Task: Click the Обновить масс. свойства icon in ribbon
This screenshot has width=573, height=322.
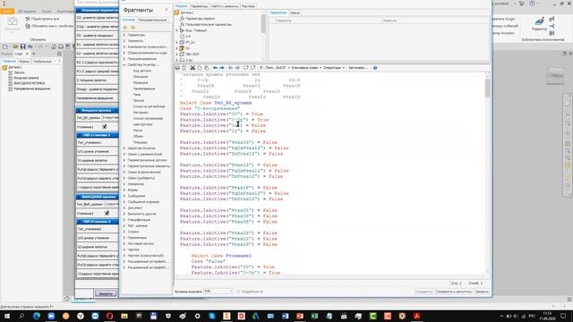Action: 28,26
